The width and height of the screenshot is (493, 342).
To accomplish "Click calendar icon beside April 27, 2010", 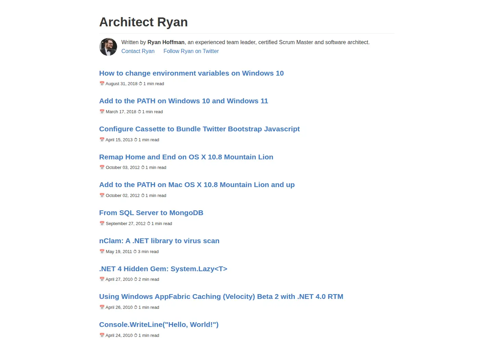I will click(102, 279).
